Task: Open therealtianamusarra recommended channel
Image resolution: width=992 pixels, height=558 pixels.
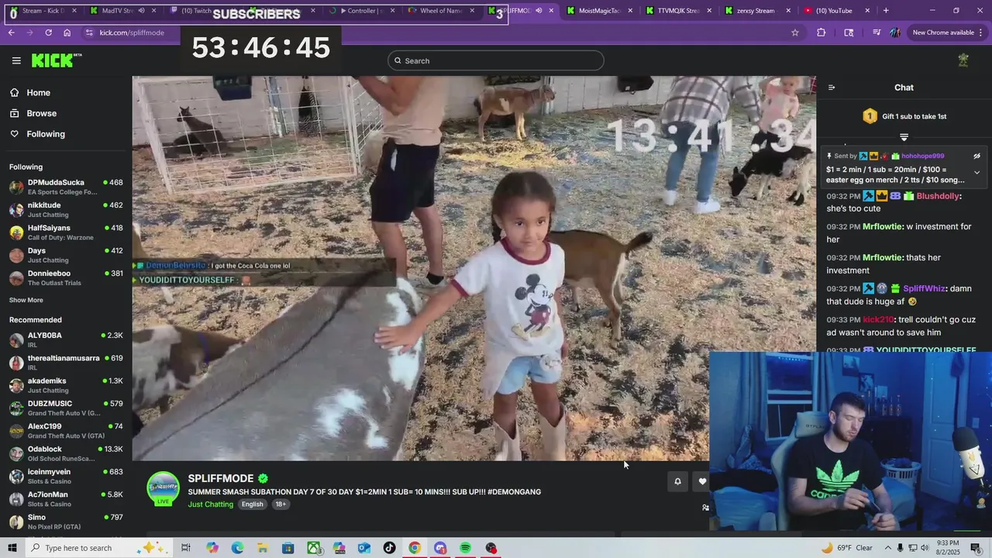Action: click(66, 363)
